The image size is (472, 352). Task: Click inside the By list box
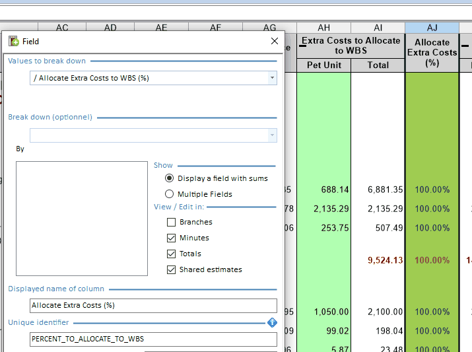tap(82, 218)
